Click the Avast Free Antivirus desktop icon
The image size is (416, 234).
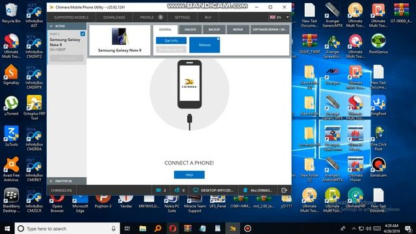tap(11, 169)
